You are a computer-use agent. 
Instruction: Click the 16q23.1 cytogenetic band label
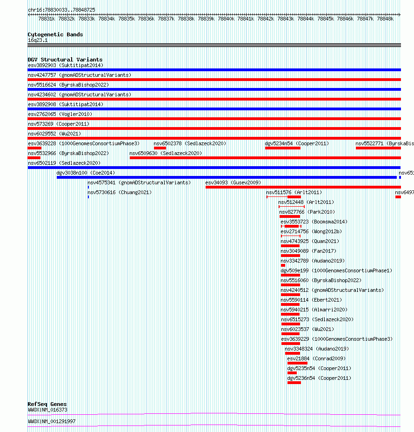(x=38, y=40)
